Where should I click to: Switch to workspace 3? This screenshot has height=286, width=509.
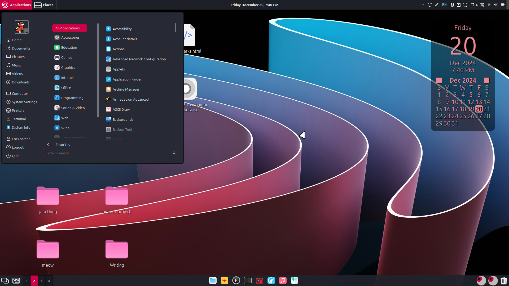coord(41,281)
